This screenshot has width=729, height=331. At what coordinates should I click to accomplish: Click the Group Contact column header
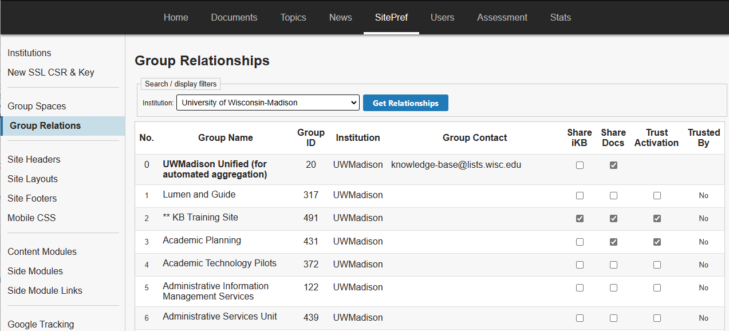pos(475,137)
